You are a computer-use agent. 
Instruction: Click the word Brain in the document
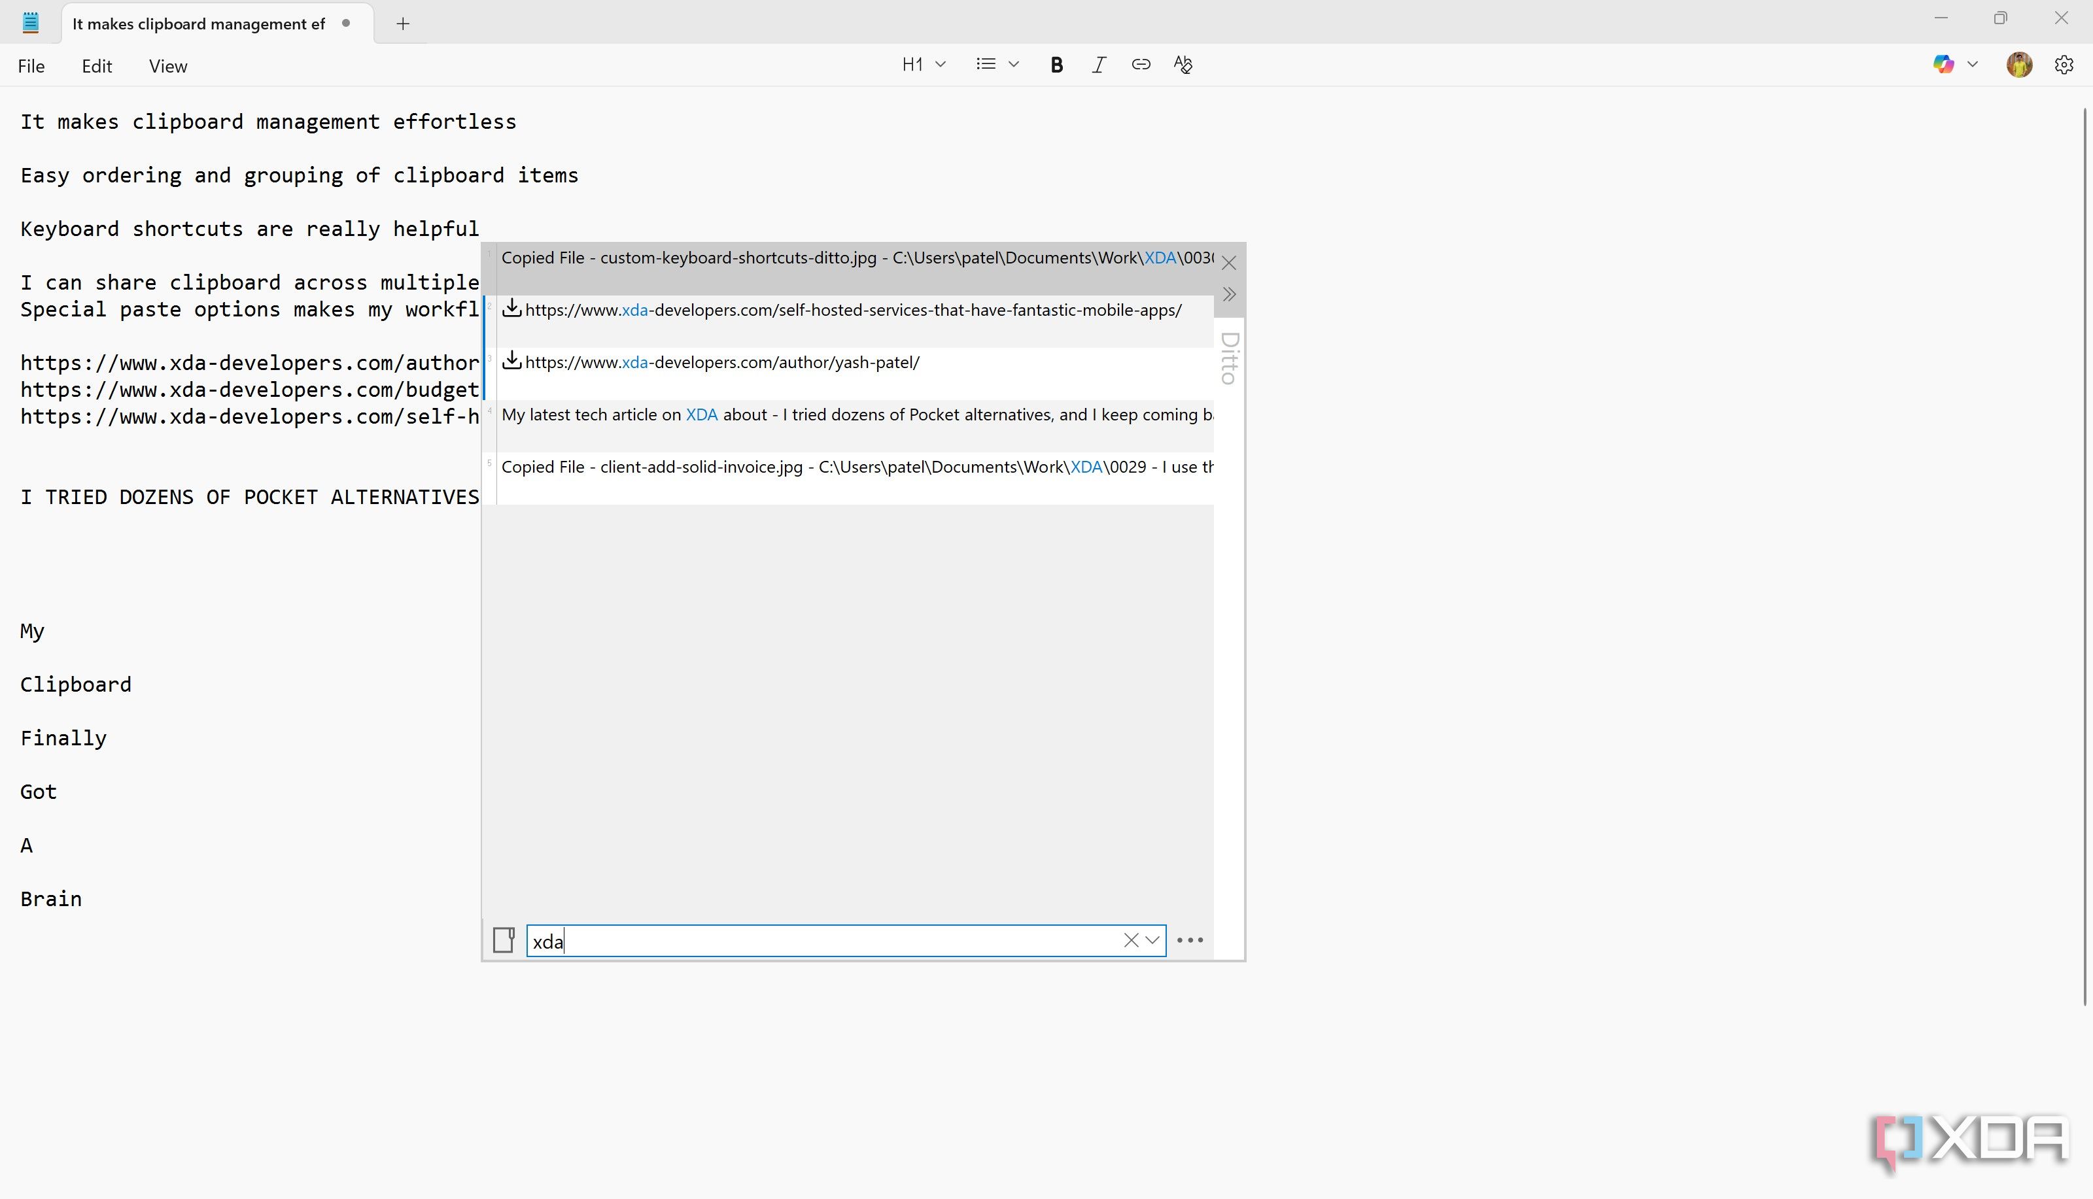[51, 898]
